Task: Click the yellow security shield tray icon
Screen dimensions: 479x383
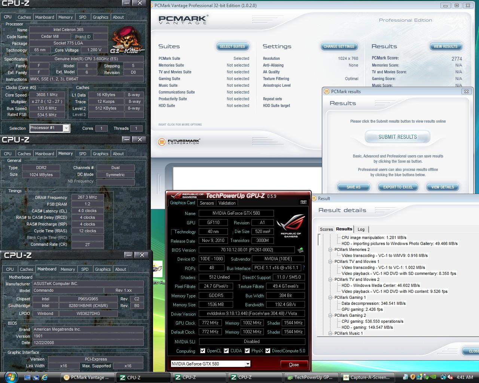Action: pyautogui.click(x=413, y=377)
